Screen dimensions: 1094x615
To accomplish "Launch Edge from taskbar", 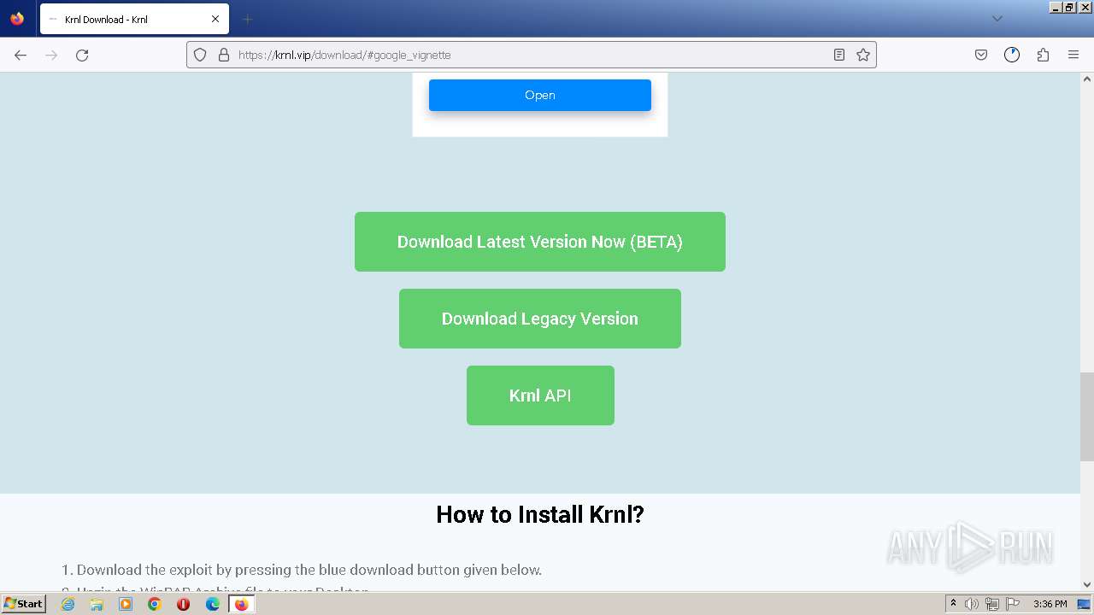I will (213, 604).
